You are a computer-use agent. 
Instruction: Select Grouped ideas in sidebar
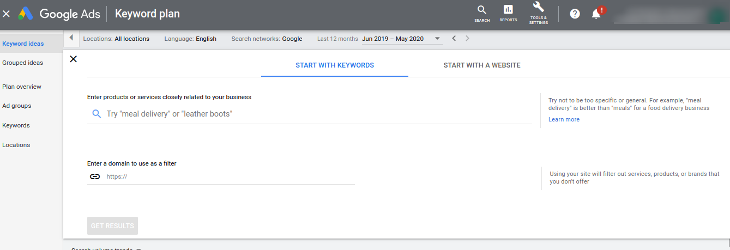point(22,63)
